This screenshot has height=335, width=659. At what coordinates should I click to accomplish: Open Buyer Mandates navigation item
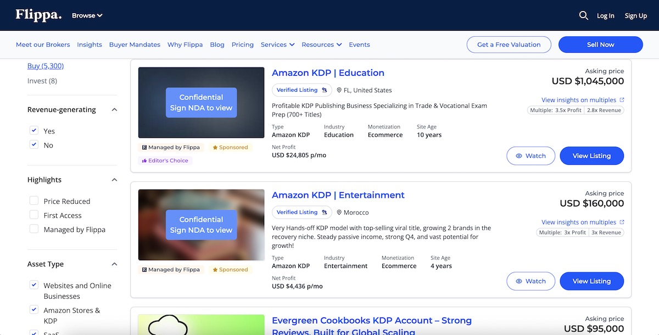(135, 44)
